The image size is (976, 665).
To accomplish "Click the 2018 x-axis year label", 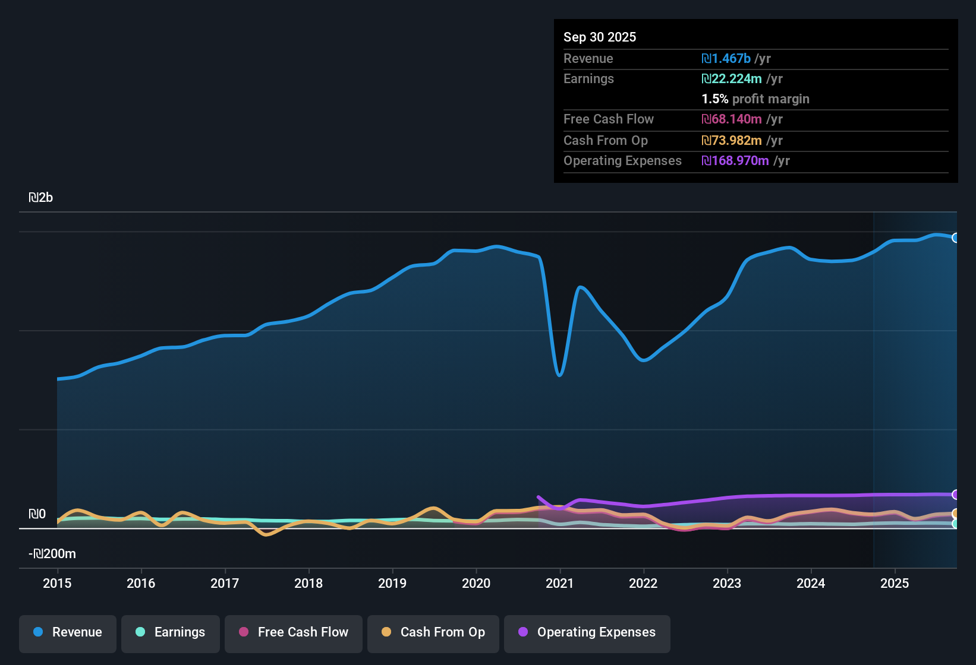I will pos(308,583).
